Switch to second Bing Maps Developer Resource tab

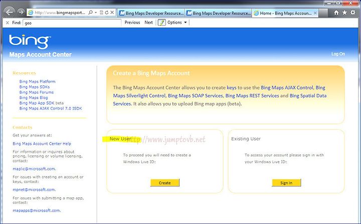click(x=218, y=13)
